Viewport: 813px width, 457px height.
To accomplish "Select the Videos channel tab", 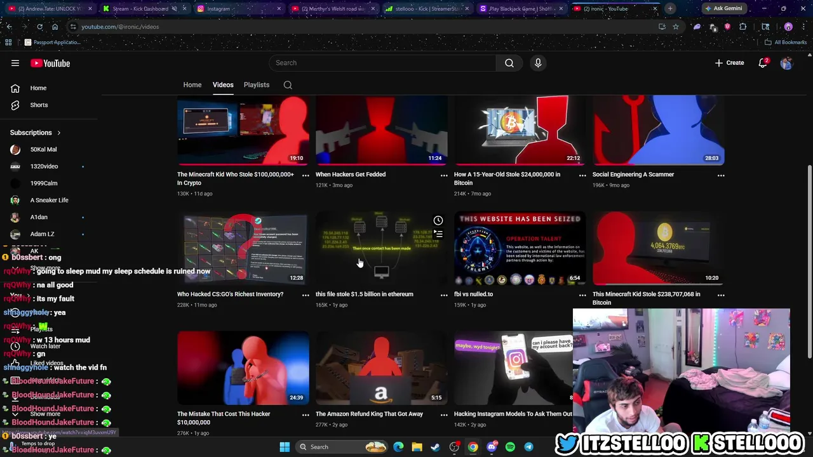I will click(223, 85).
